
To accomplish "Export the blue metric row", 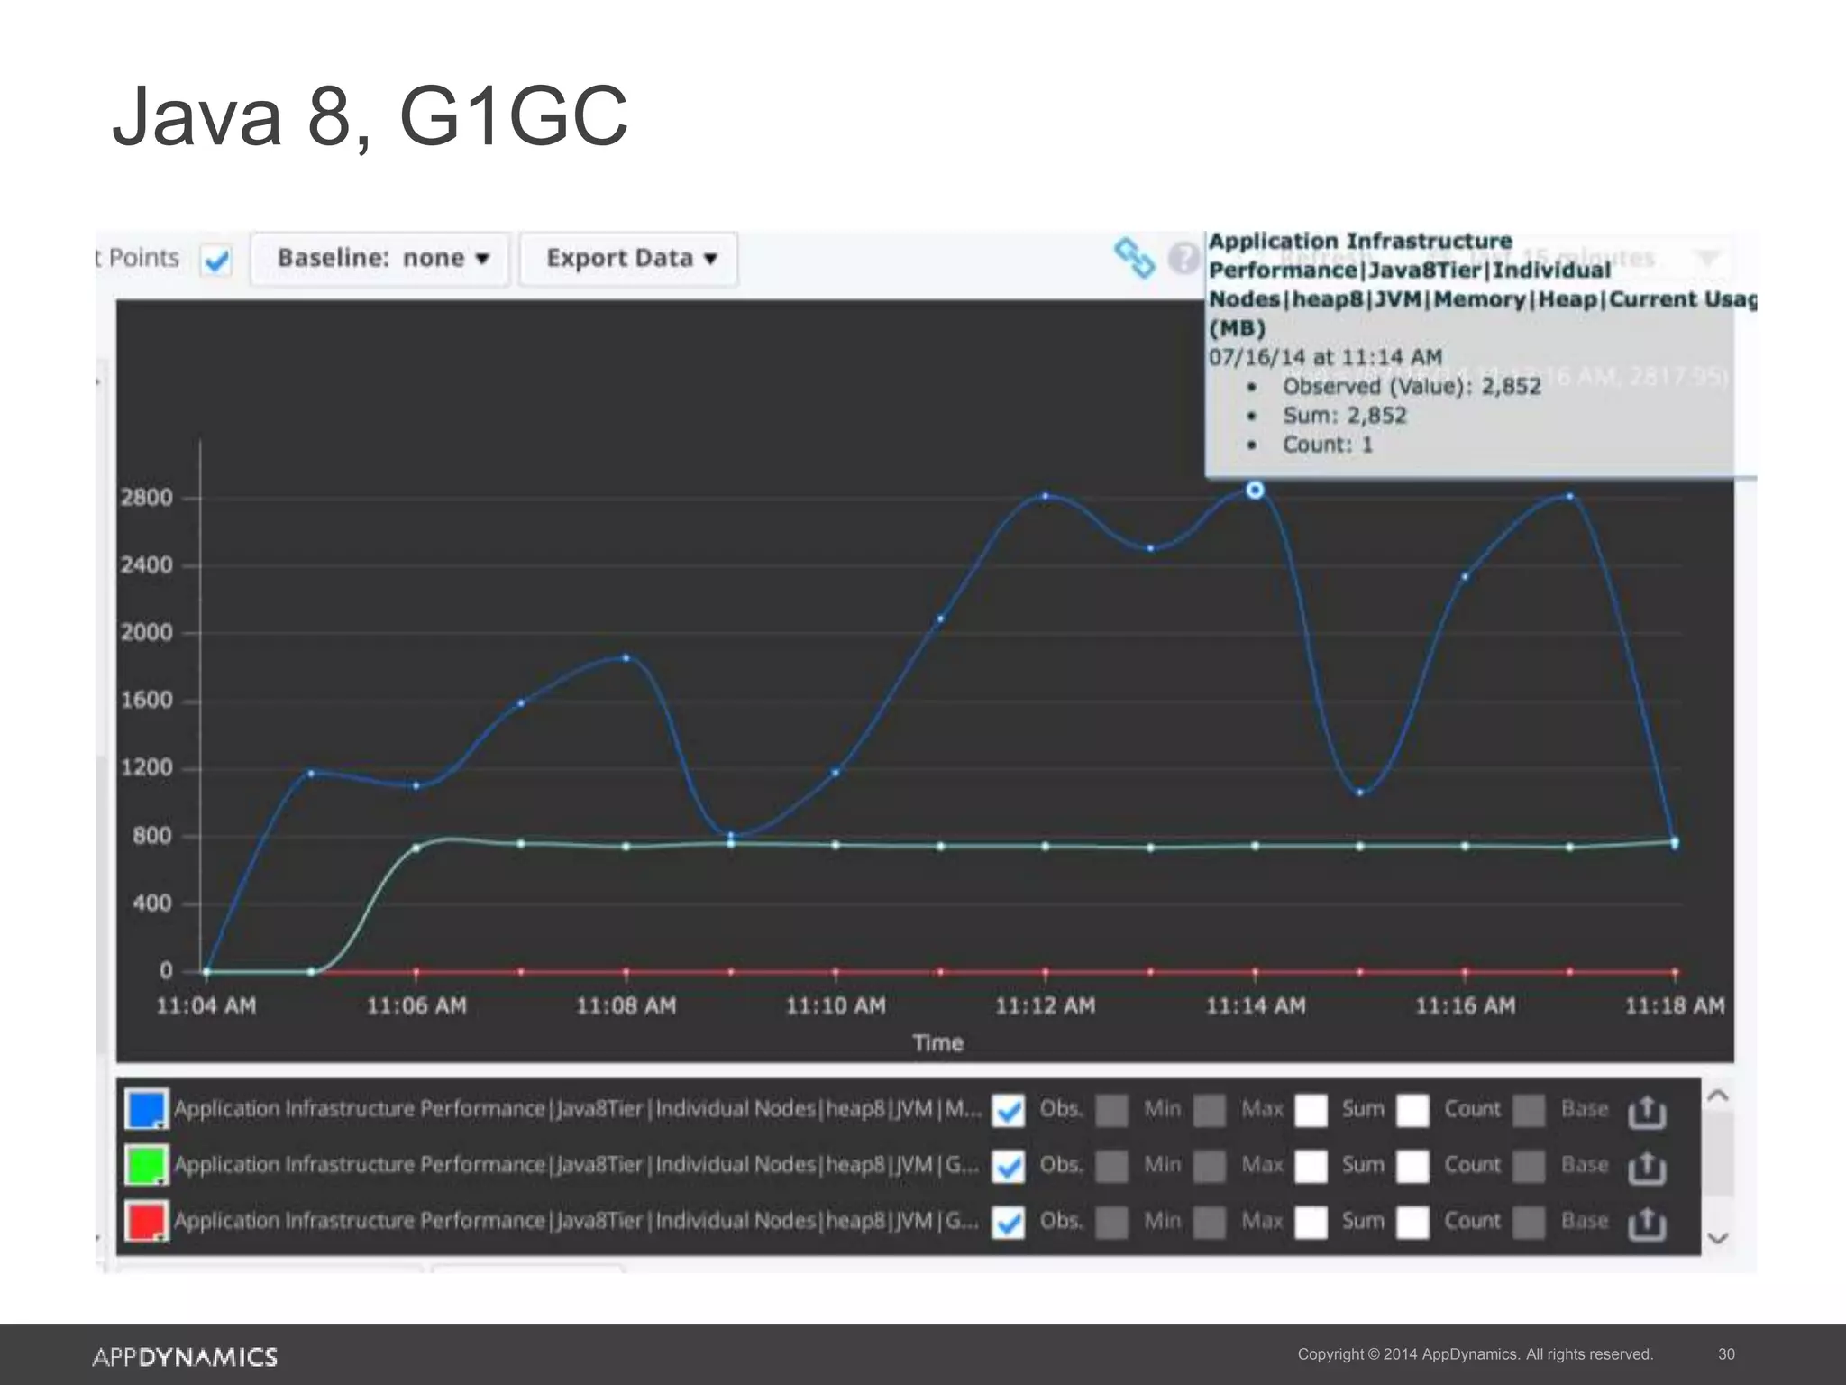I will pos(1647,1111).
